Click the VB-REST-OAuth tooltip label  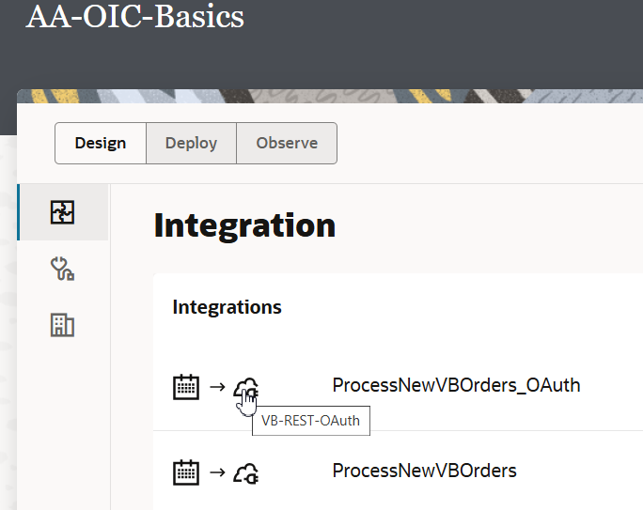pyautogui.click(x=311, y=421)
